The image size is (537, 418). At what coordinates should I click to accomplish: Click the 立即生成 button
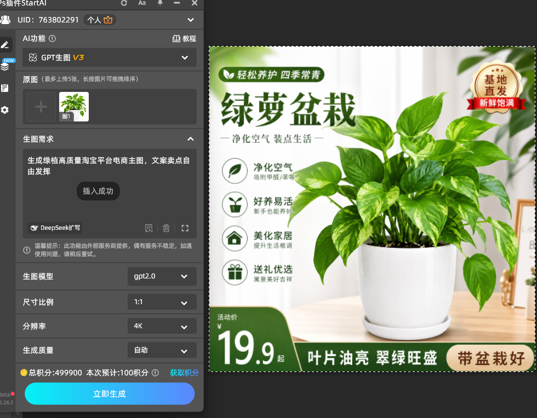tap(110, 394)
